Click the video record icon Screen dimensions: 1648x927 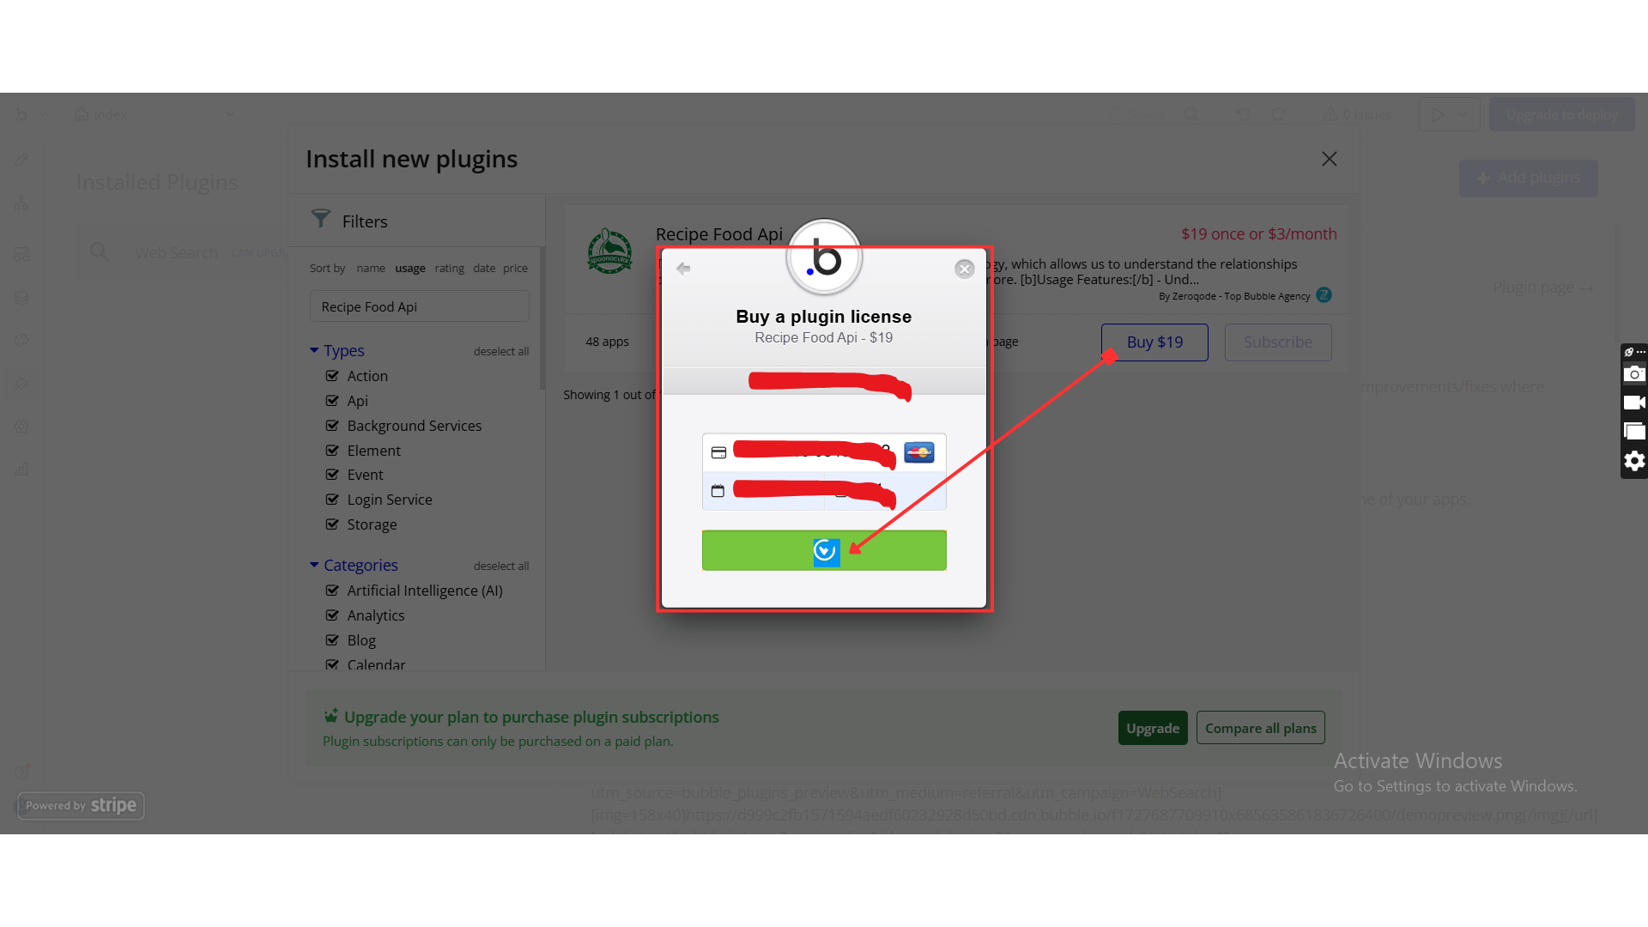(1634, 403)
